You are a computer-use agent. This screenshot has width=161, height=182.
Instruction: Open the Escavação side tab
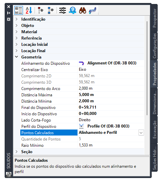point(154,130)
